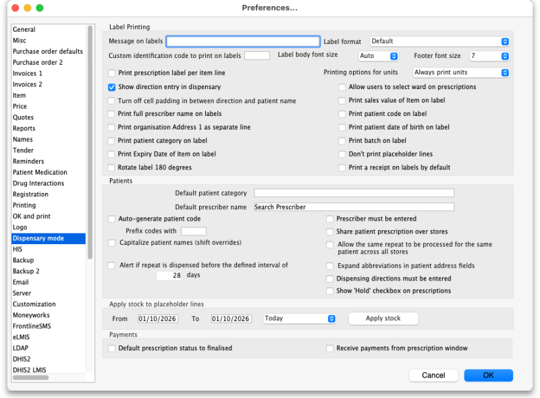Enable Print full prescriber name on labels
This screenshot has height=398, width=540.
[111, 114]
